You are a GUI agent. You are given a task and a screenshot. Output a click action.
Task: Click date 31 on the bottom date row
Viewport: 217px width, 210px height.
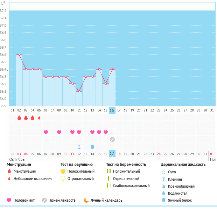click(x=205, y=154)
